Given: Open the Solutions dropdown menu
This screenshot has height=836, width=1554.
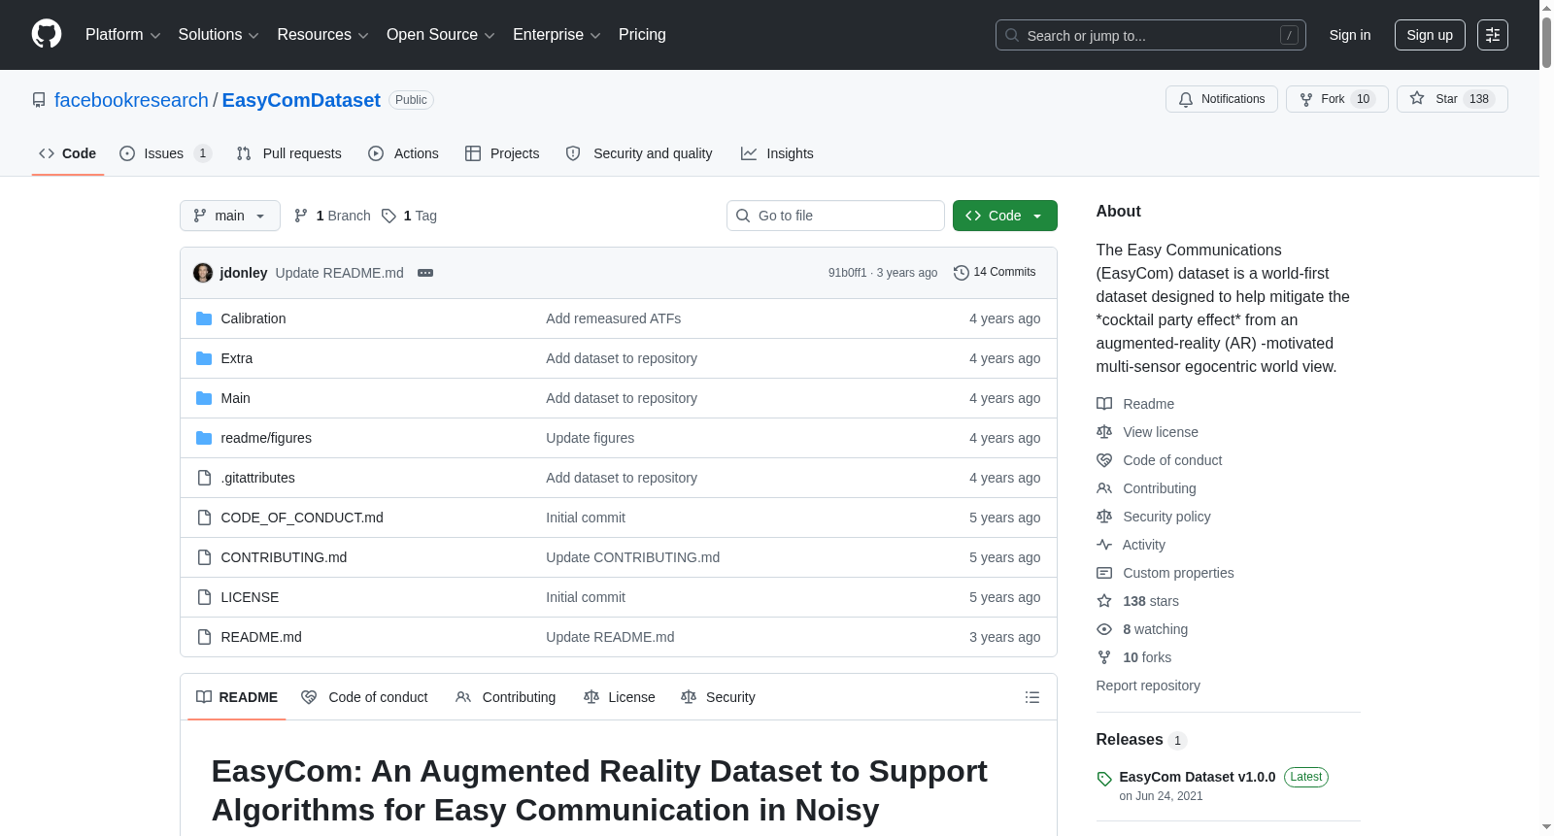Looking at the screenshot, I should click(x=219, y=35).
